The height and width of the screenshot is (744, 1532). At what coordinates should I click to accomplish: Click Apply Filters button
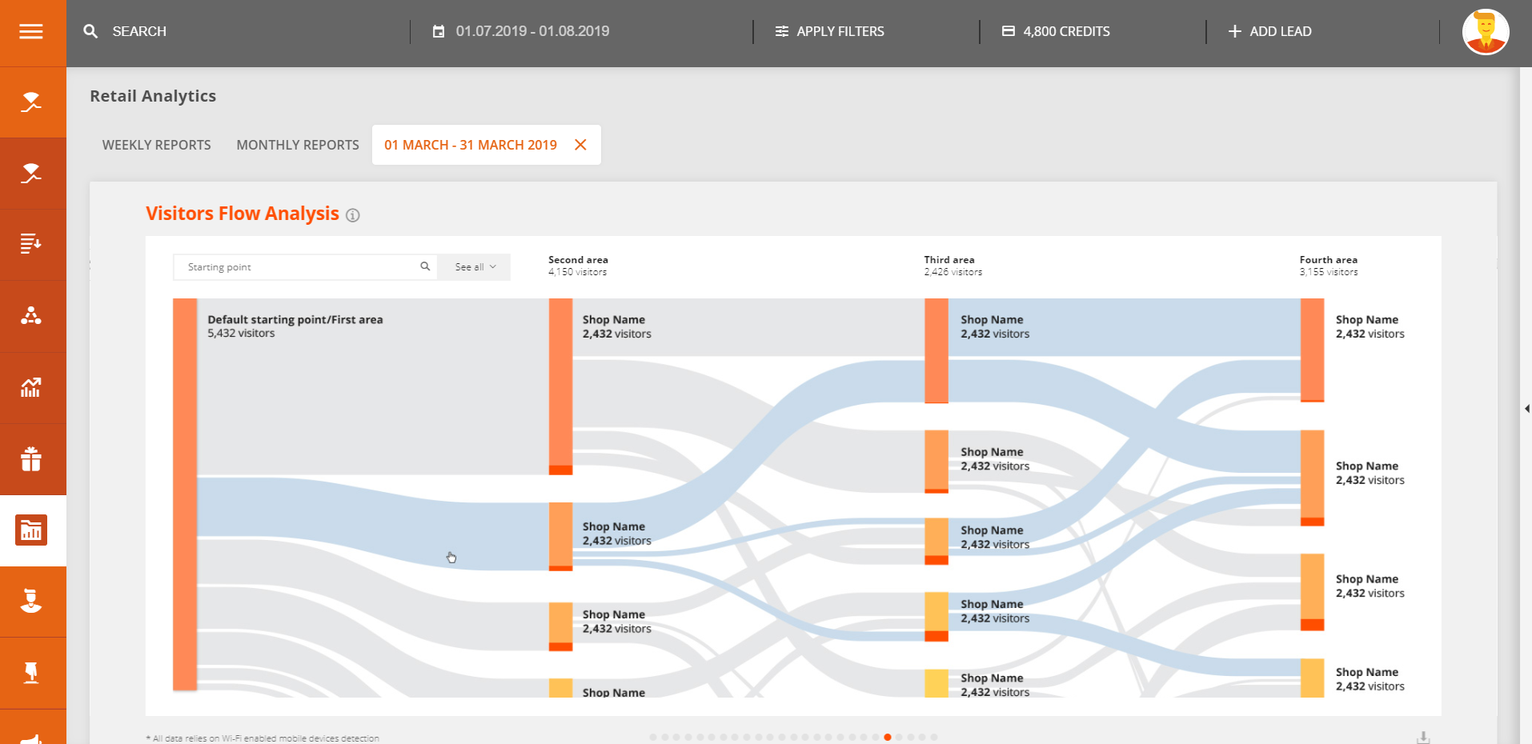click(x=830, y=32)
